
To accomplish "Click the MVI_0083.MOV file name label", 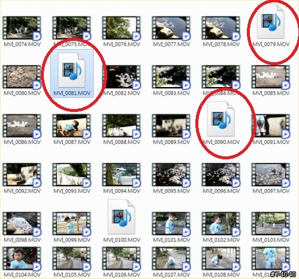I will click(x=171, y=93).
